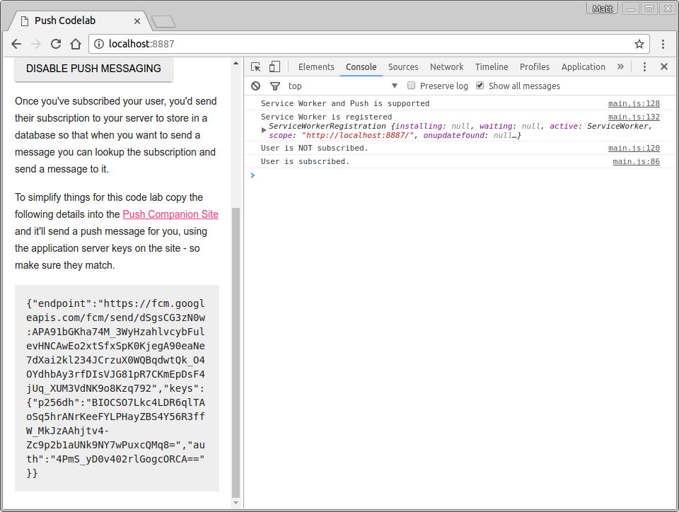Open the Push Companion Site link

[x=170, y=214]
